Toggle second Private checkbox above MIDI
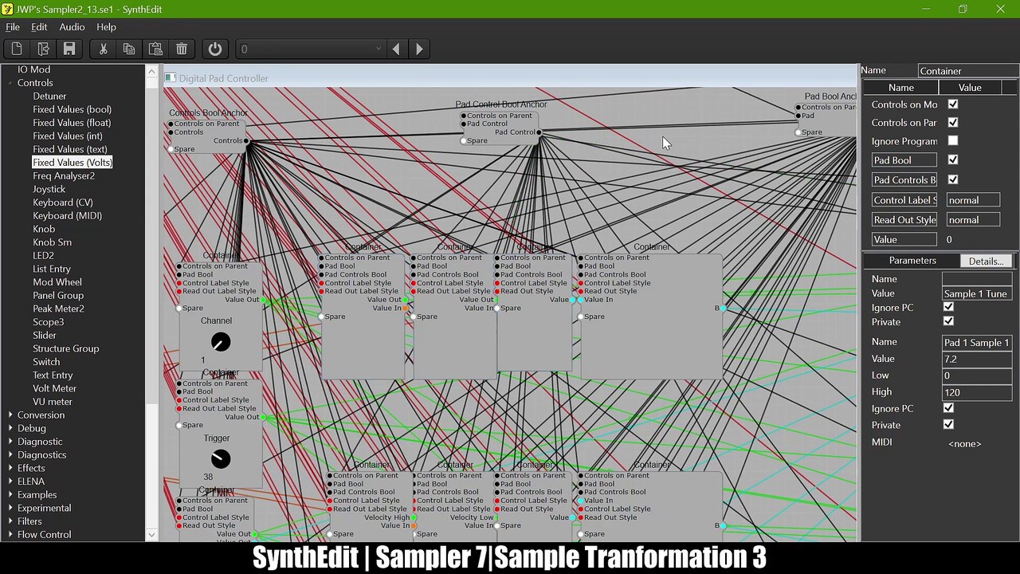The width and height of the screenshot is (1020, 574). [x=948, y=425]
